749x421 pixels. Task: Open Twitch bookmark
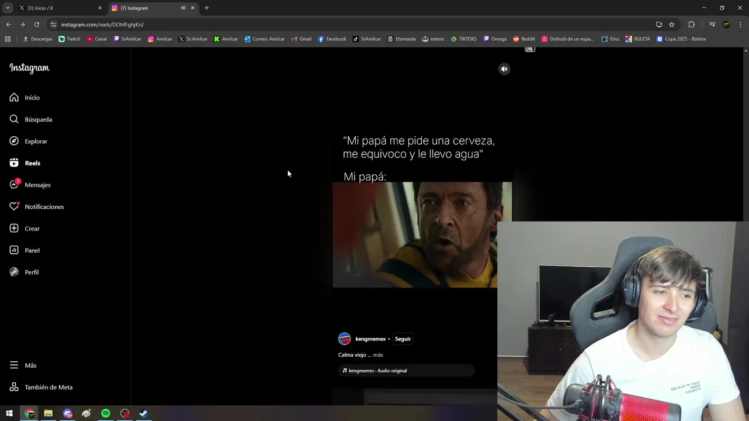pyautogui.click(x=70, y=39)
